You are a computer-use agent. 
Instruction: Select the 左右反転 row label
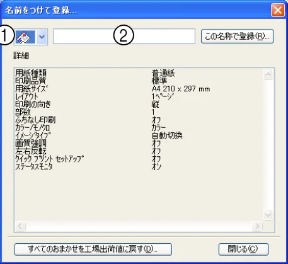[x=31, y=151]
